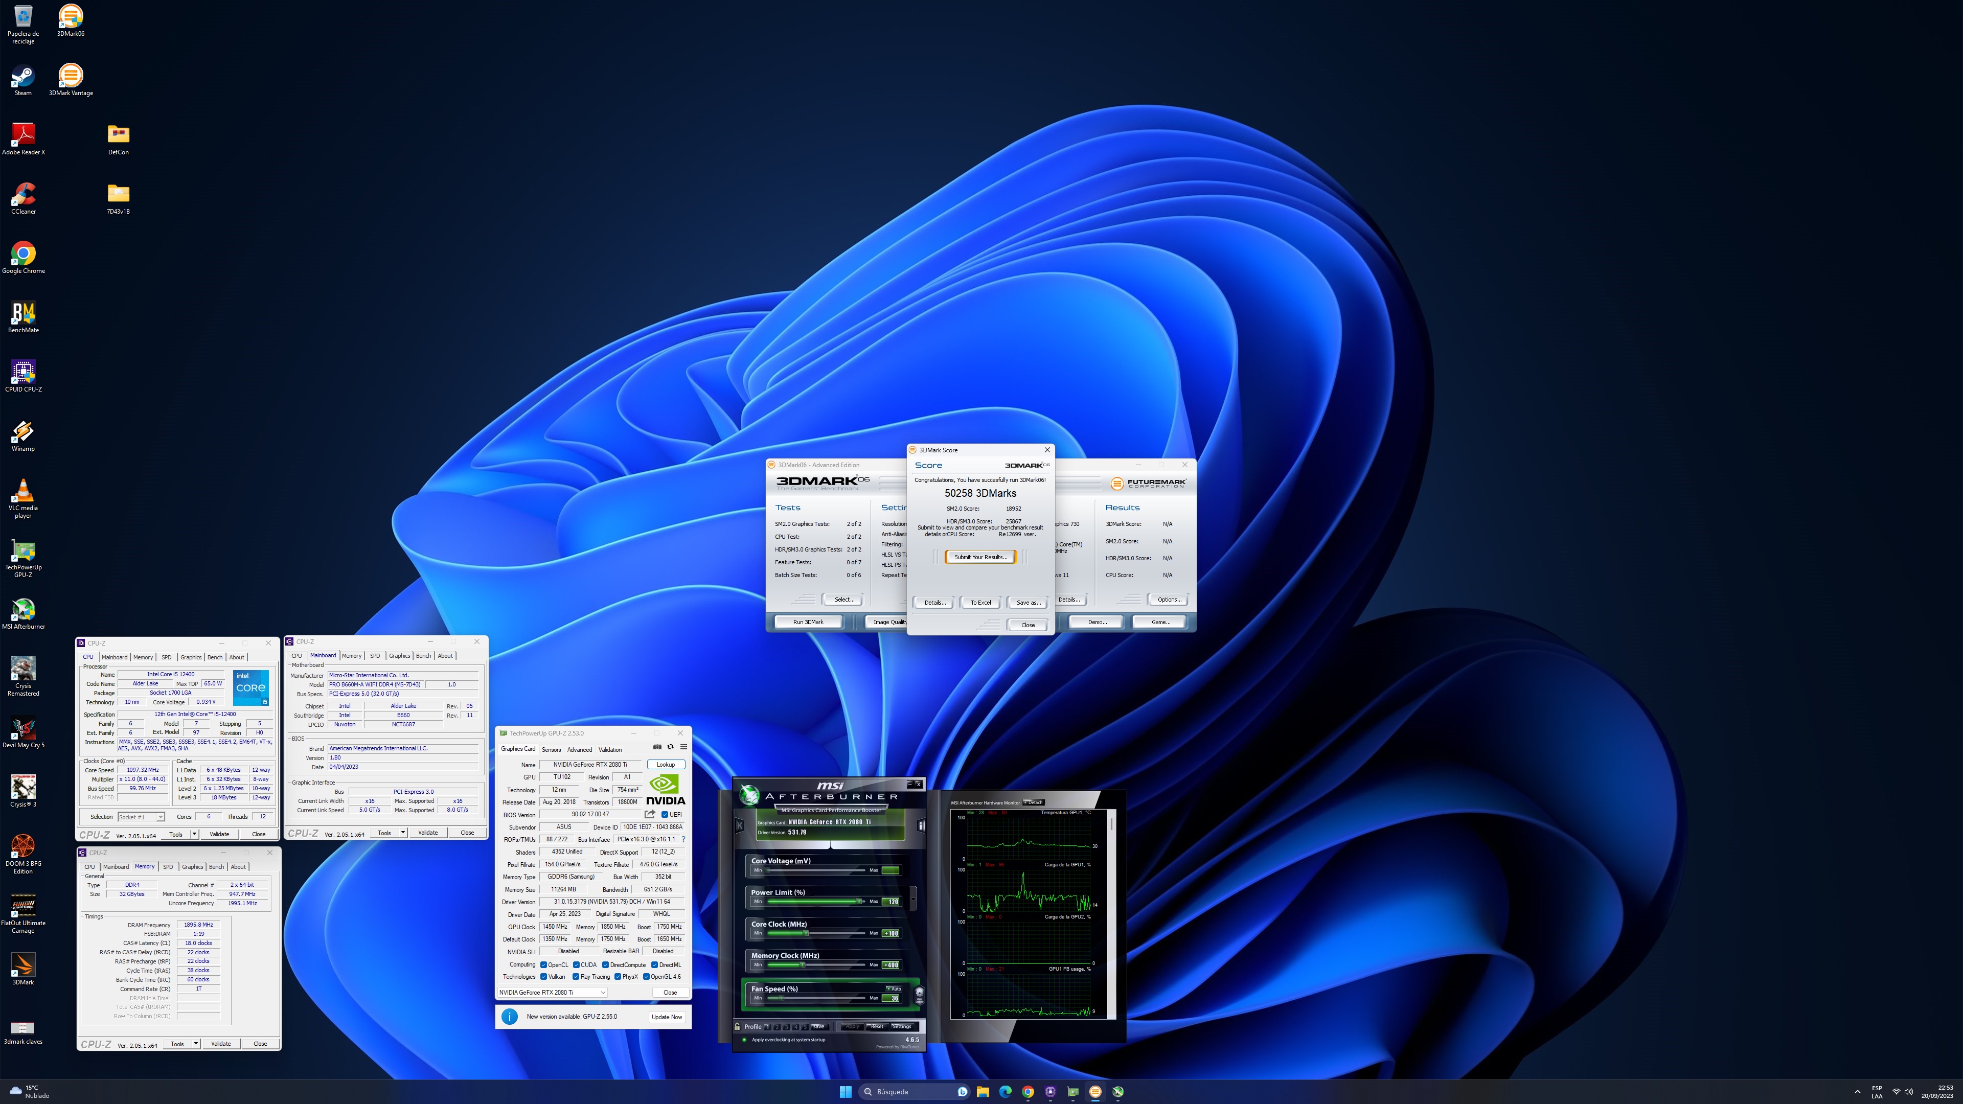The height and width of the screenshot is (1104, 1963).
Task: Open the 3DMark Vantage desktop icon
Action: (70, 80)
